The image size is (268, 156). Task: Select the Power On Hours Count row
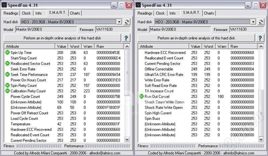click(64, 80)
